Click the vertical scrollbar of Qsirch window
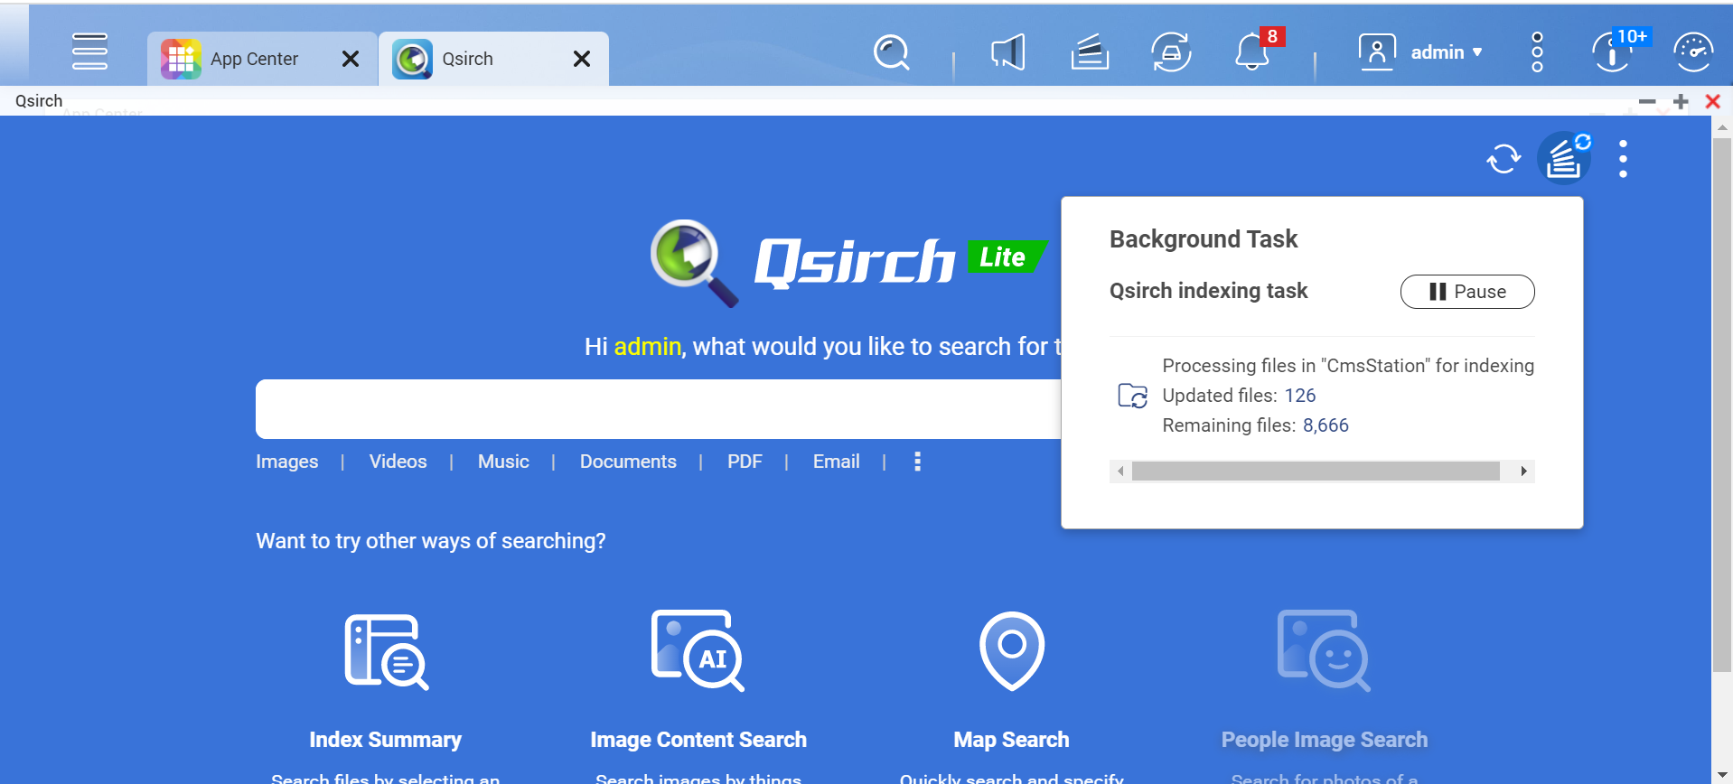Image resolution: width=1733 pixels, height=784 pixels. (x=1722, y=405)
